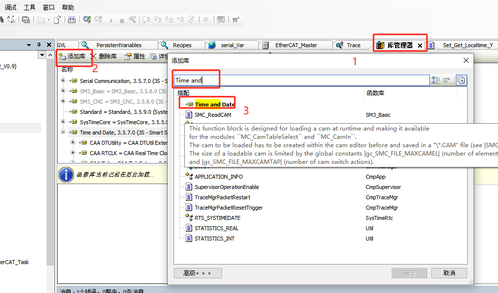Select the RTS_SYSTIMEDATE result row

[x=218, y=218]
